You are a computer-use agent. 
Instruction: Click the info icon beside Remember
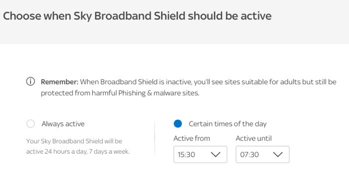[x=30, y=82]
